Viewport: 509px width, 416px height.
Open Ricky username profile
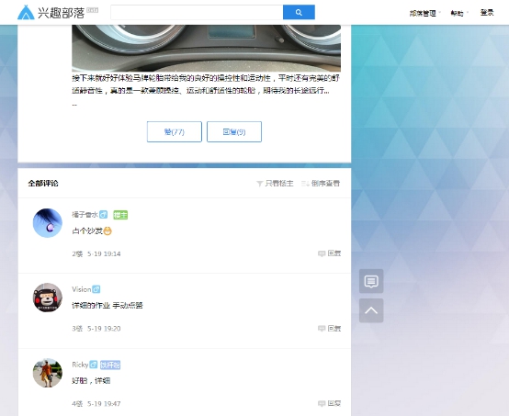click(80, 365)
